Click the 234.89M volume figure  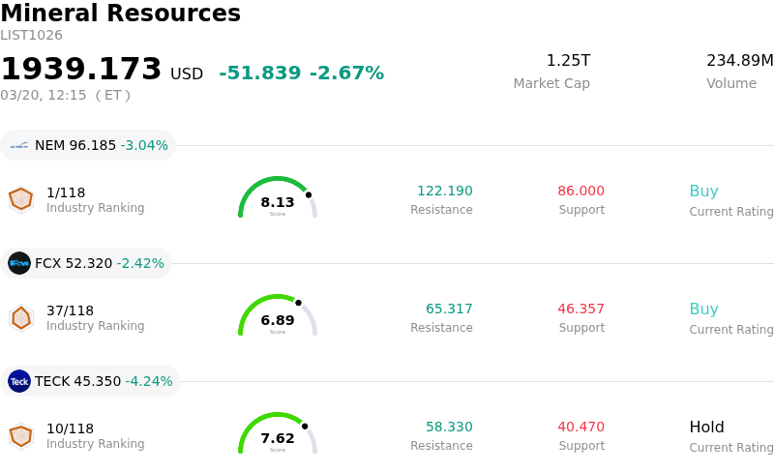pos(739,61)
